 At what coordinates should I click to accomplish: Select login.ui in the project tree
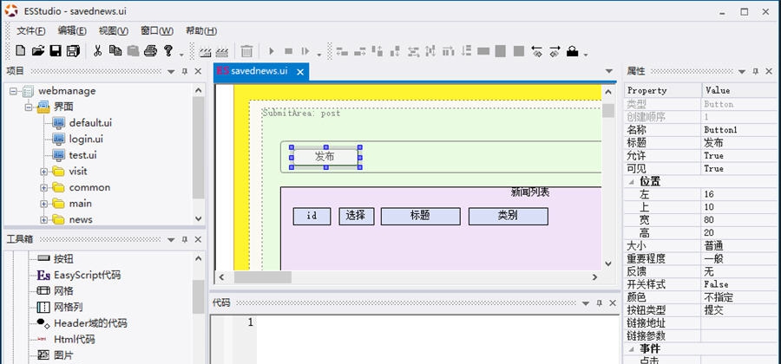click(x=86, y=140)
